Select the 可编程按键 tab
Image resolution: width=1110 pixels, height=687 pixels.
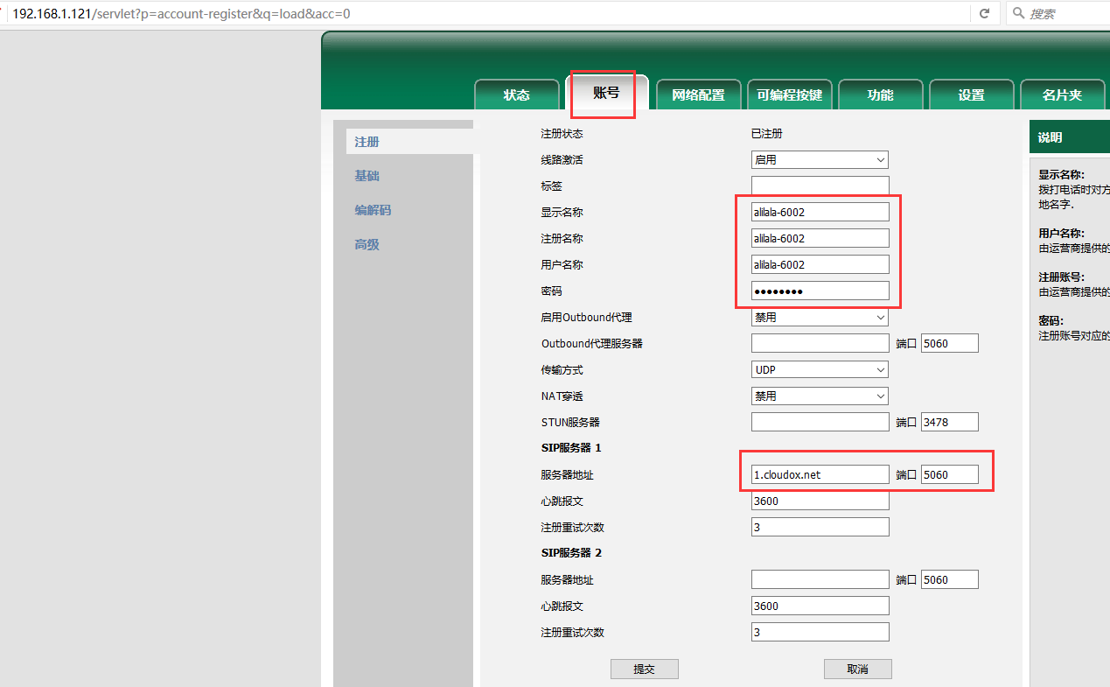(x=789, y=95)
